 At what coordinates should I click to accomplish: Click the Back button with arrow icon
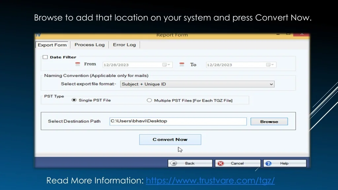pyautogui.click(x=190, y=163)
